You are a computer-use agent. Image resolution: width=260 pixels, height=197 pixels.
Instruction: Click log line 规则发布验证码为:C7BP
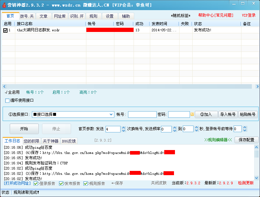click(36, 163)
